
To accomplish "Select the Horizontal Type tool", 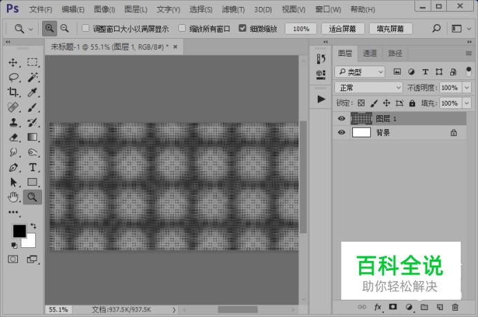I will tap(32, 167).
